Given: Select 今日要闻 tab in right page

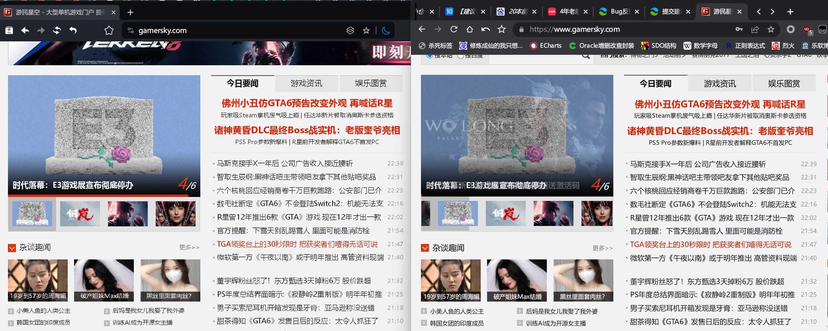Looking at the screenshot, I should [656, 84].
